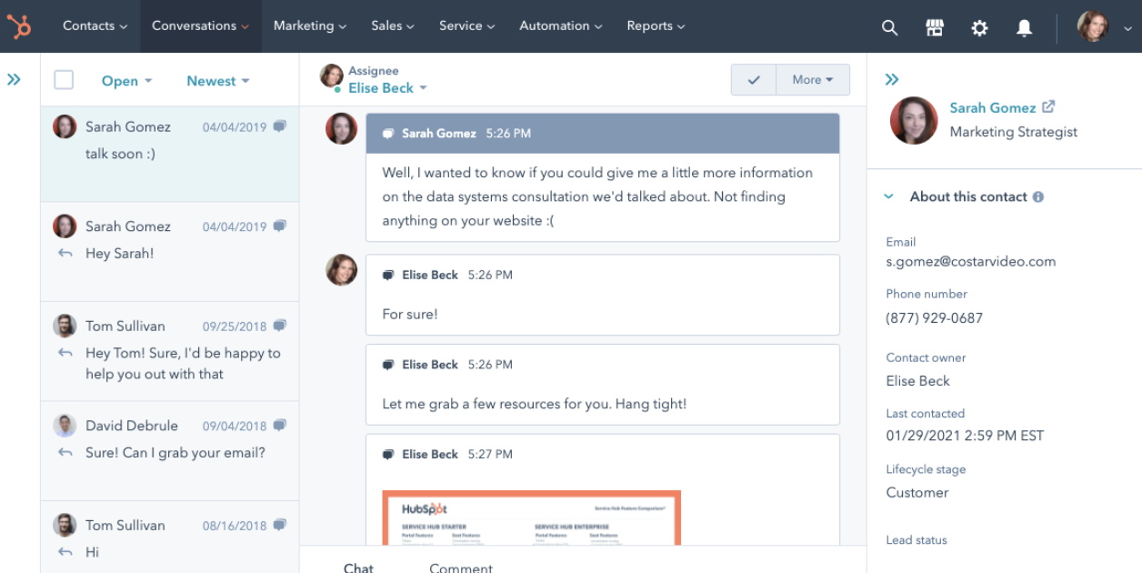Click the chat bubble icon in the For sure! message
This screenshot has width=1142, height=573.
(388, 275)
